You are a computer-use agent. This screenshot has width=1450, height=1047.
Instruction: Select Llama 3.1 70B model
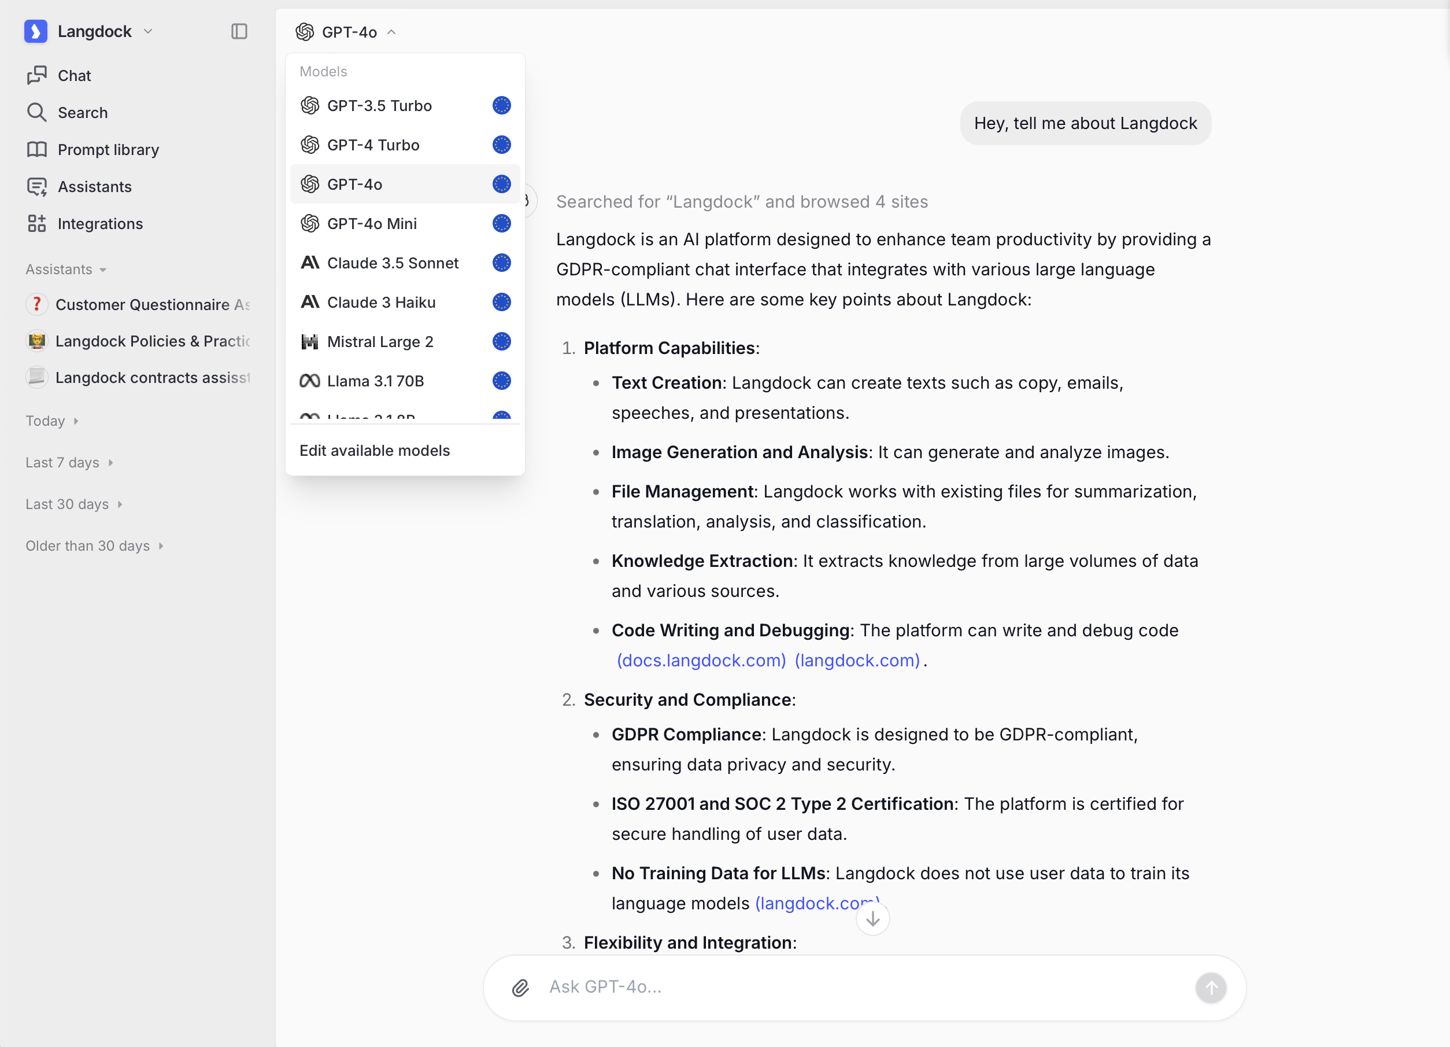[375, 381]
